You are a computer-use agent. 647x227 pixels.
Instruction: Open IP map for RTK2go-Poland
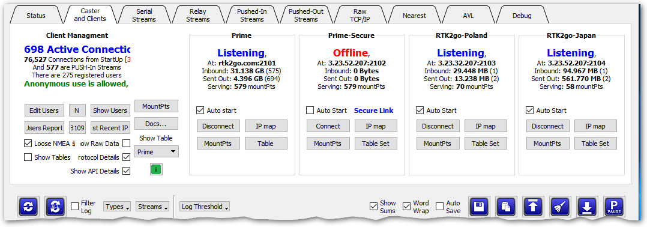pyautogui.click(x=485, y=126)
